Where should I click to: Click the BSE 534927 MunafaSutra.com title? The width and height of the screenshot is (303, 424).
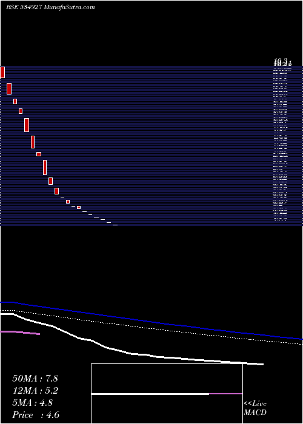[50, 7]
